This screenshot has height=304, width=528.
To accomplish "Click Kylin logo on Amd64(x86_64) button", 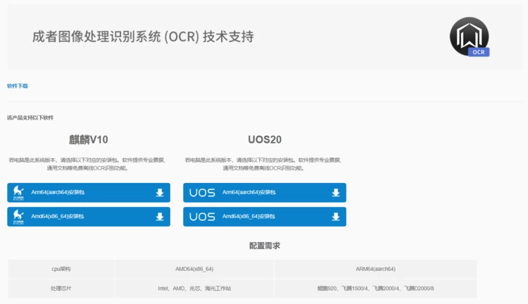I will [x=18, y=216].
